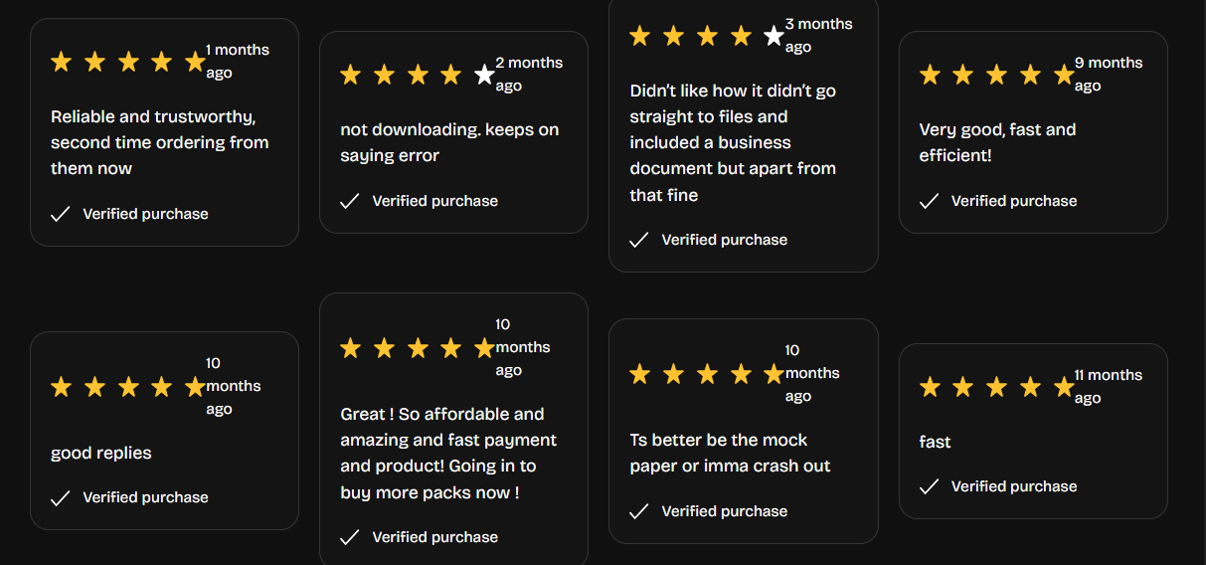The width and height of the screenshot is (1206, 565).
Task: Click the first gold star in the 'Reliable and trustworthy' review
Action: pyautogui.click(x=62, y=62)
